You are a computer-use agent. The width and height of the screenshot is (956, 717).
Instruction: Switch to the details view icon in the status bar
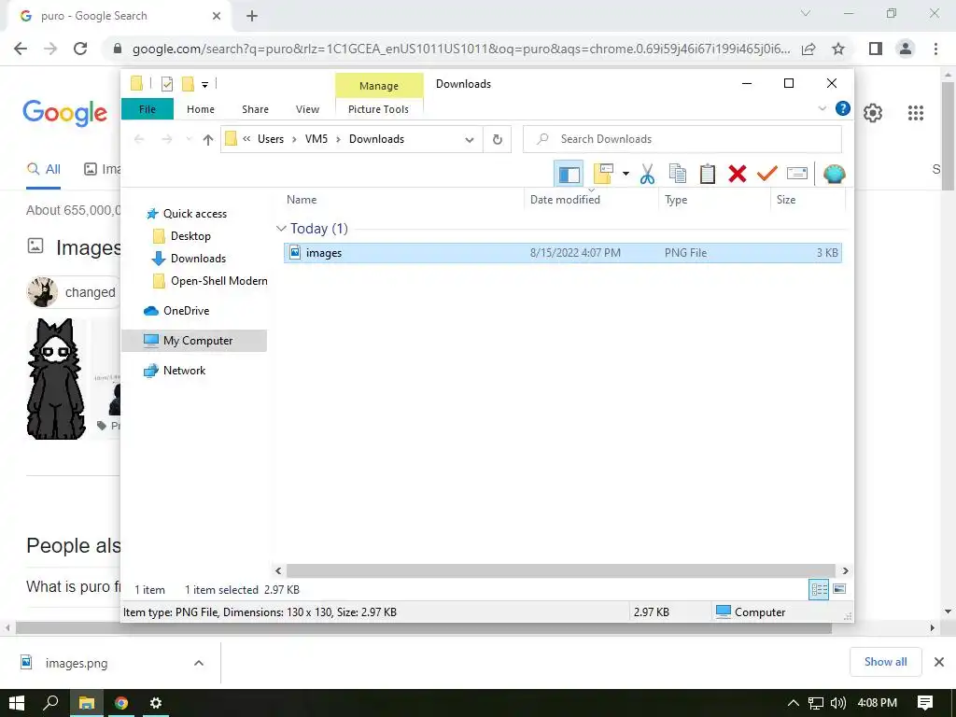click(x=819, y=589)
